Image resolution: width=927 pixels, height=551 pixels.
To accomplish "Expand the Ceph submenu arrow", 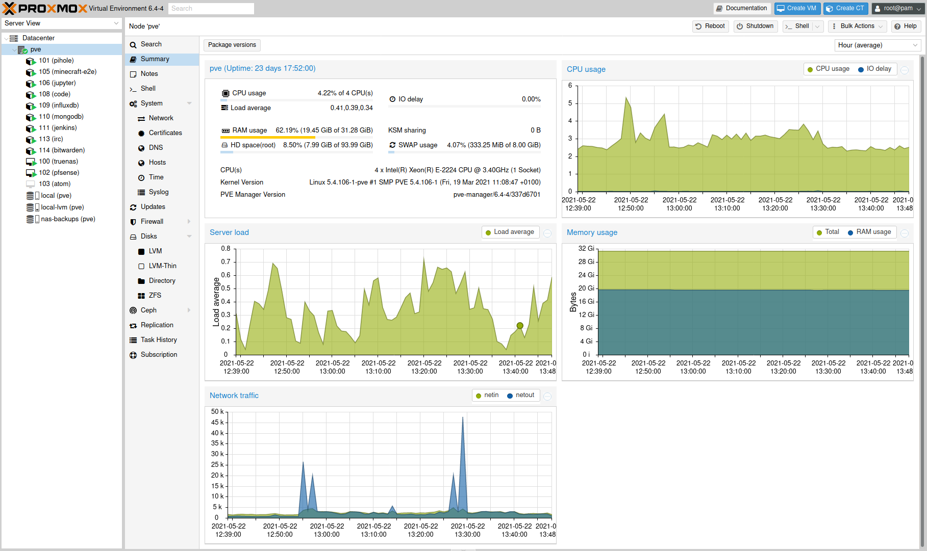I will (189, 310).
